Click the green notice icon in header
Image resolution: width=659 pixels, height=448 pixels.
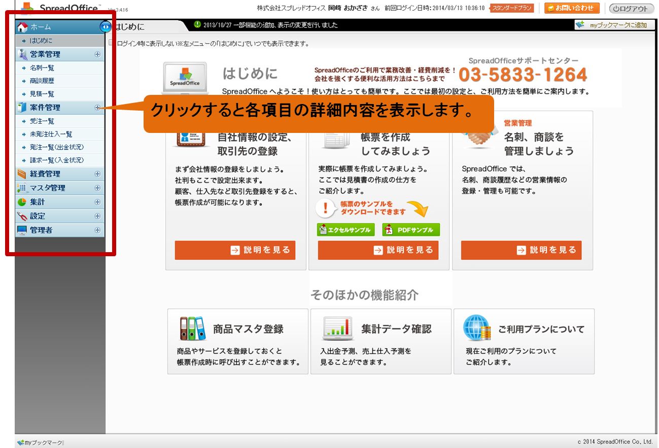click(197, 24)
